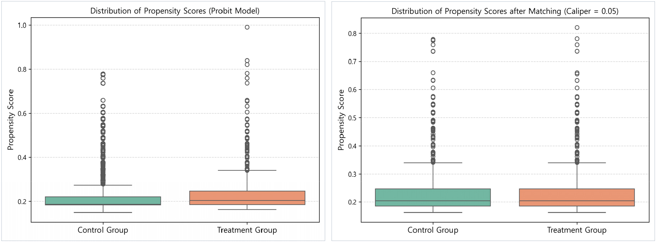Viewport: 656px width, 242px height.
Task: Select Treatment Group label under after Matching chart
Action: [x=576, y=230]
